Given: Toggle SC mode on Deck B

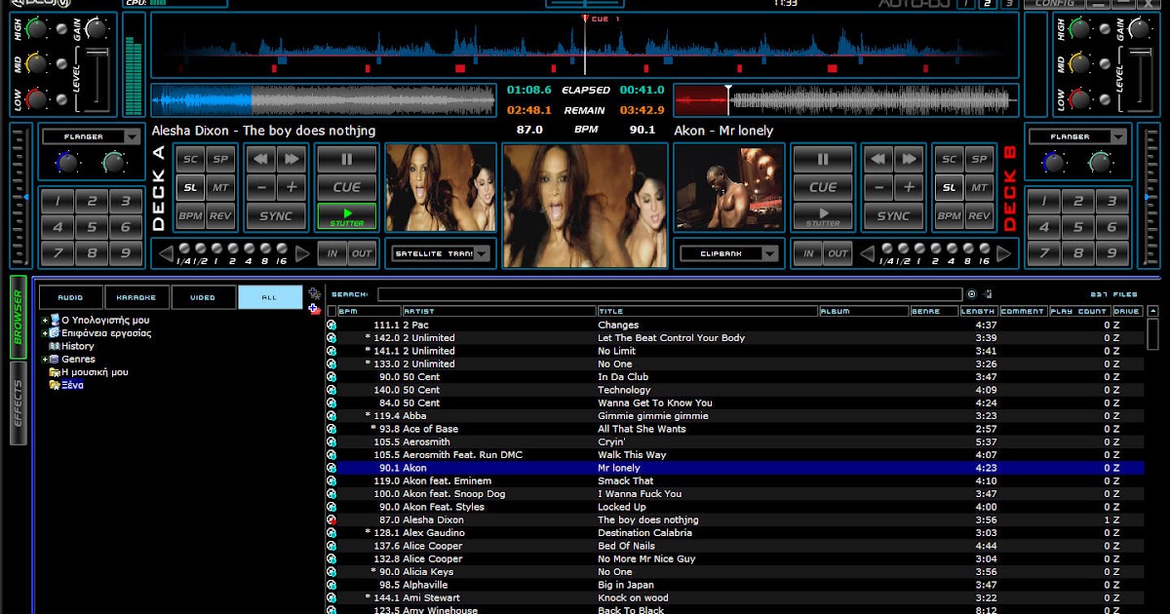Looking at the screenshot, I should click(x=949, y=159).
